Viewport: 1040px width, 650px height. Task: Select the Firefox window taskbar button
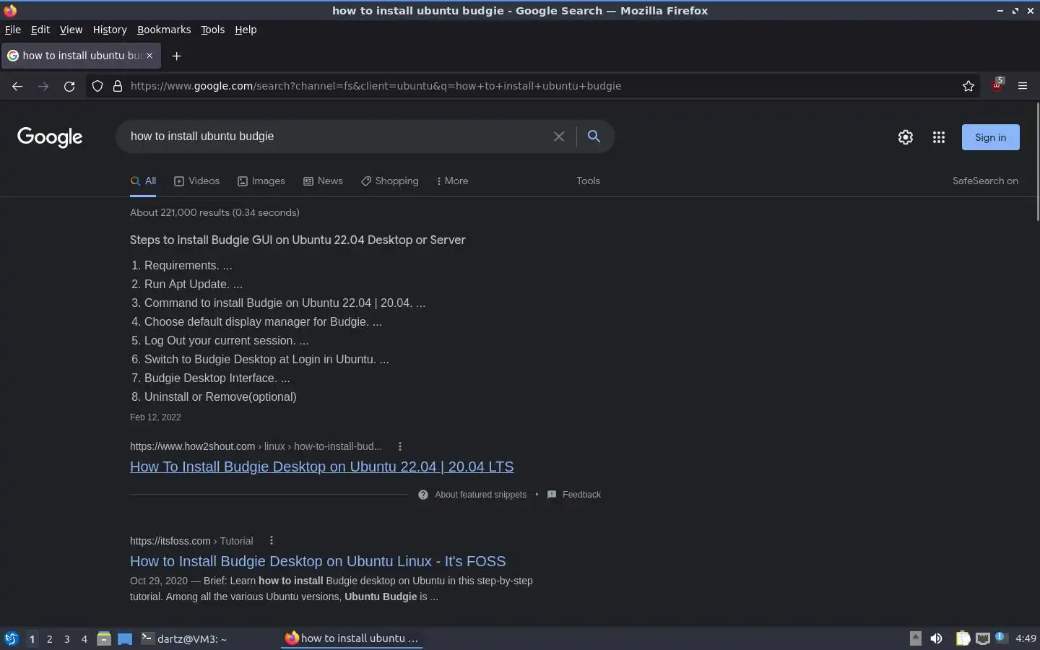[x=352, y=638]
